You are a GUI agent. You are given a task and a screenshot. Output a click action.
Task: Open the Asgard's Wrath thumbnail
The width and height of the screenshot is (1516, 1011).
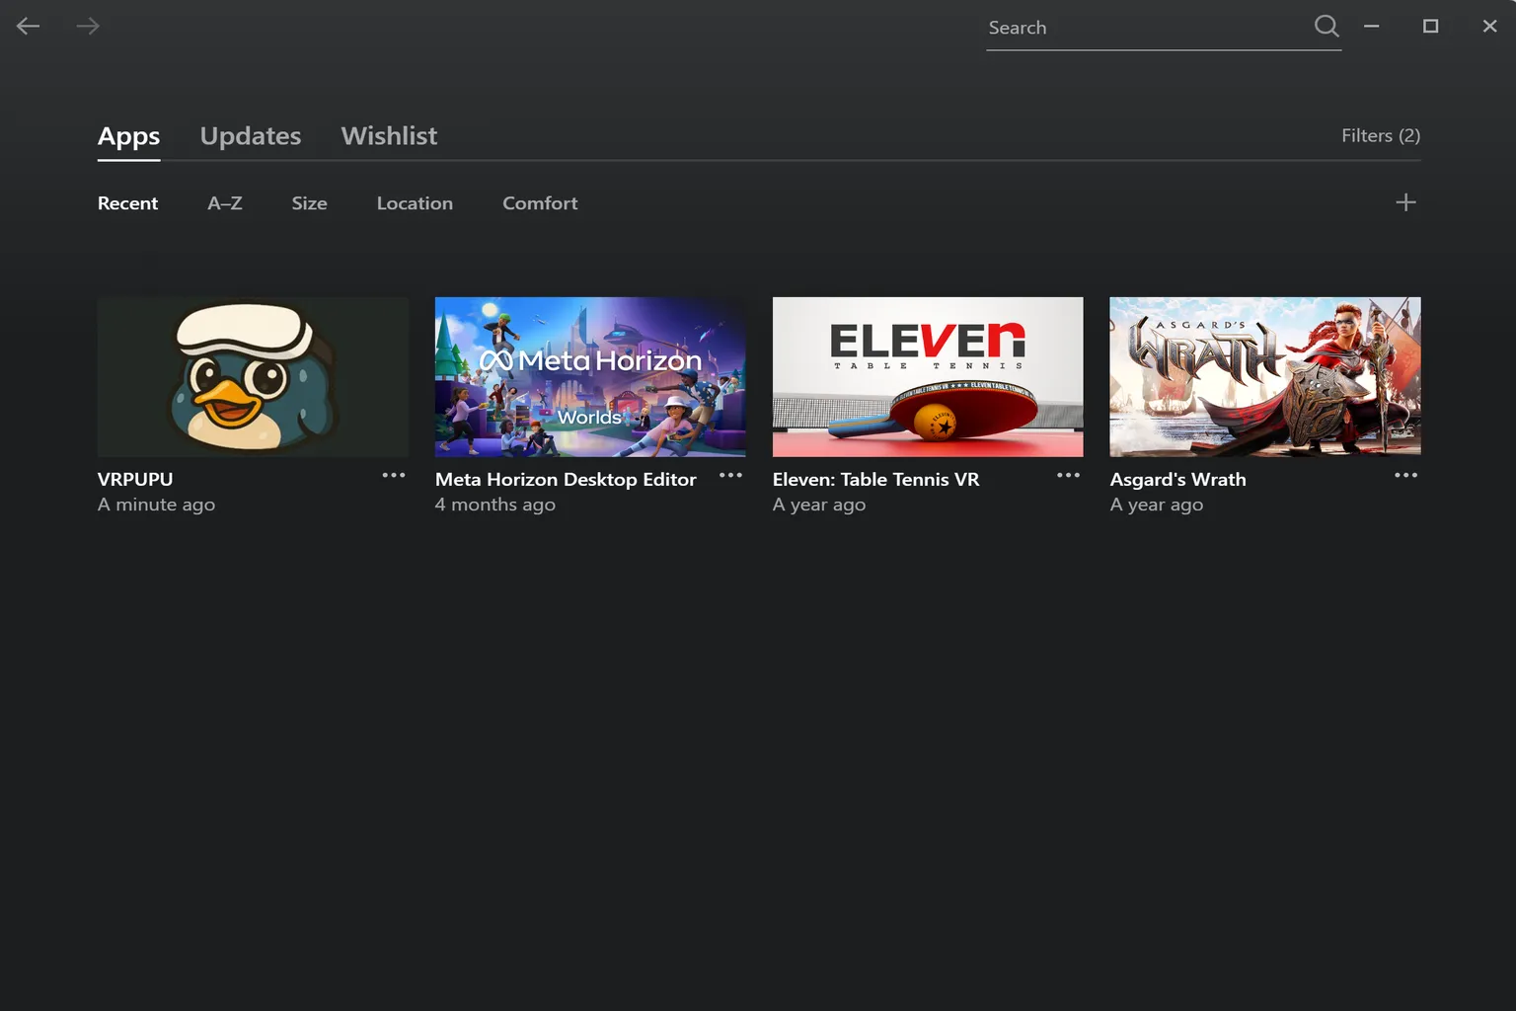[1265, 377]
